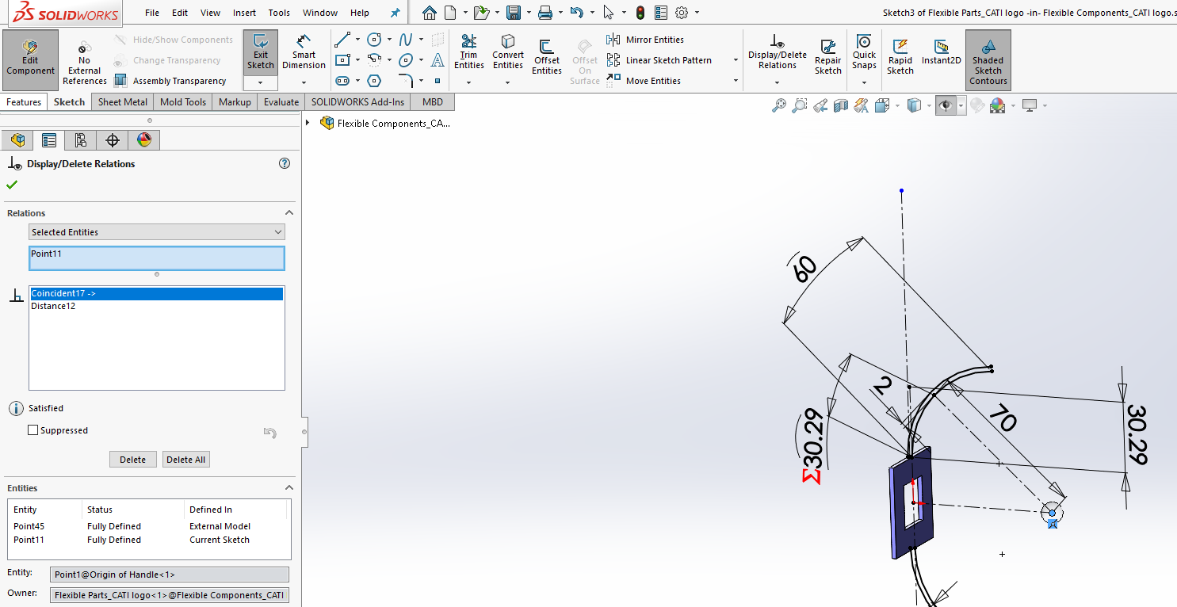Select the sketch Text tool
Screen dimensions: 1177x607
coord(438,60)
